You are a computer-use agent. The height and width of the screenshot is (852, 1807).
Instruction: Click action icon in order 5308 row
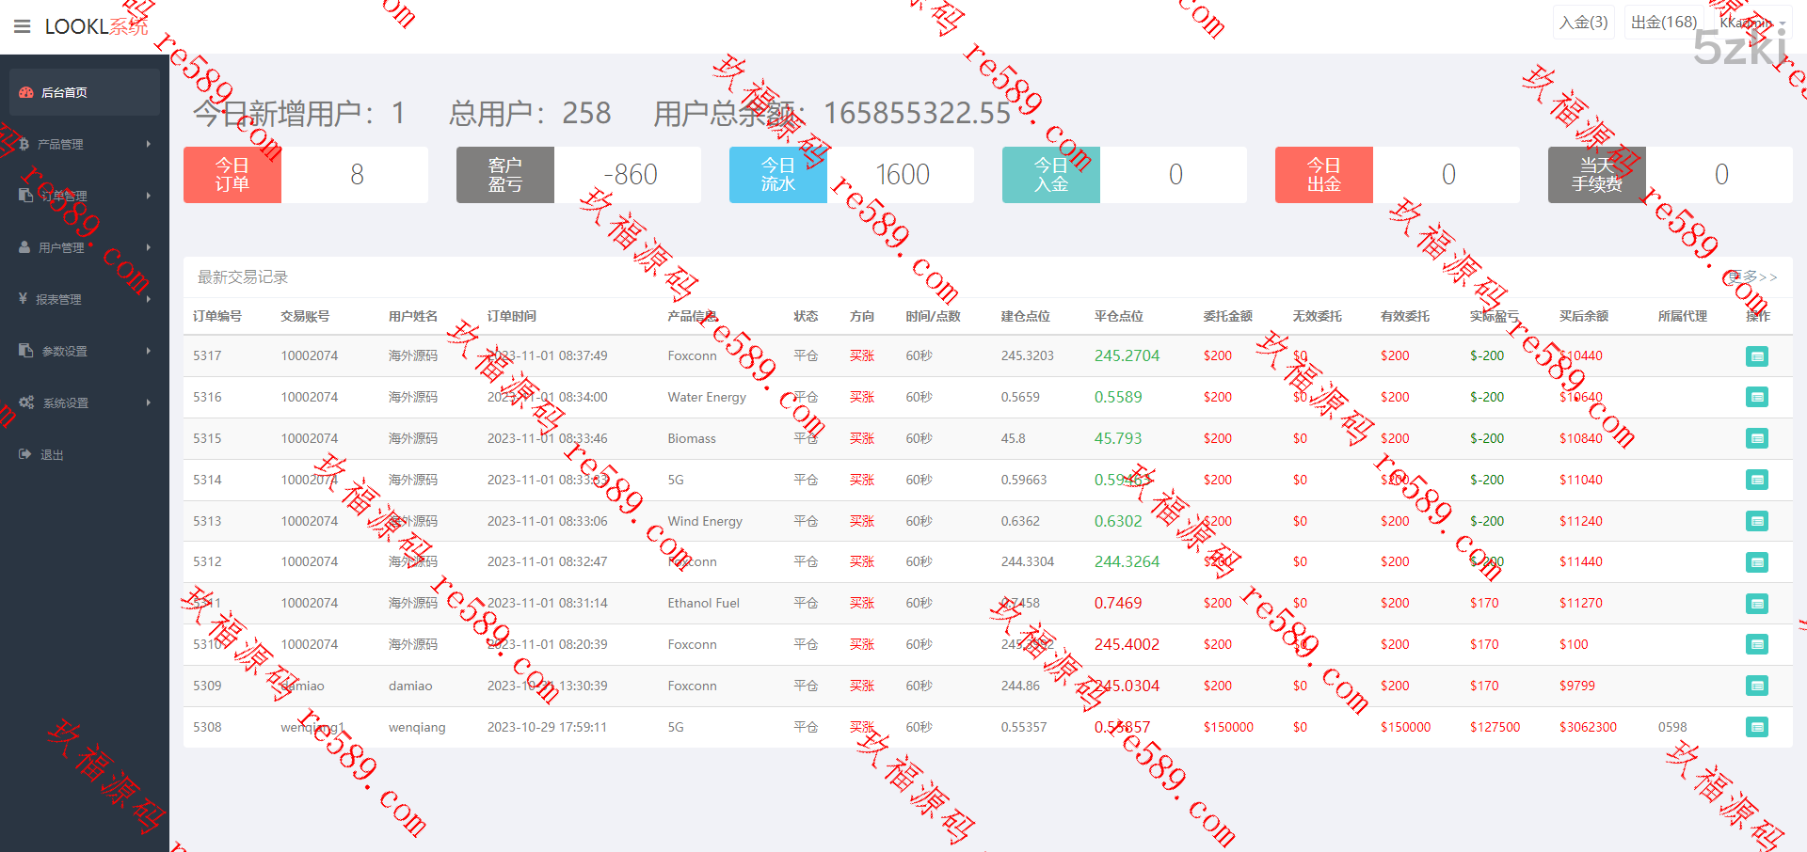coord(1756,727)
